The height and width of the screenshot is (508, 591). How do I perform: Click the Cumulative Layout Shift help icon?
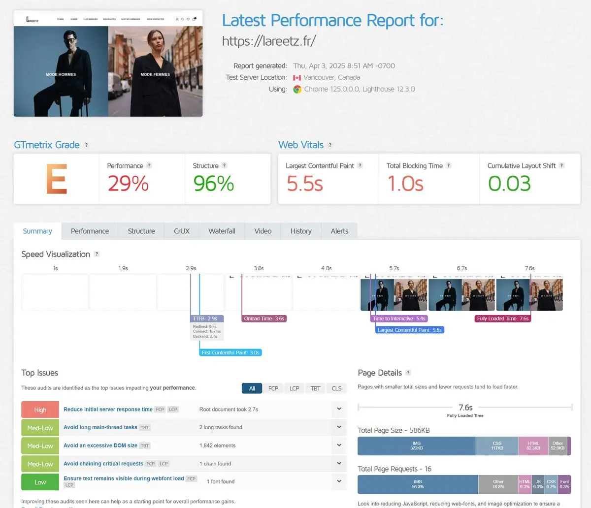coord(562,166)
